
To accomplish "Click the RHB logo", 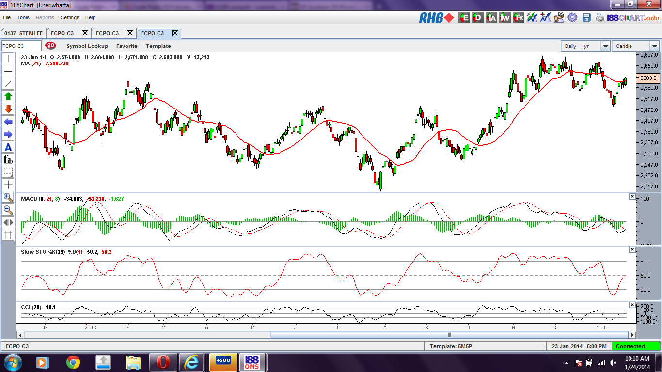I will click(437, 18).
